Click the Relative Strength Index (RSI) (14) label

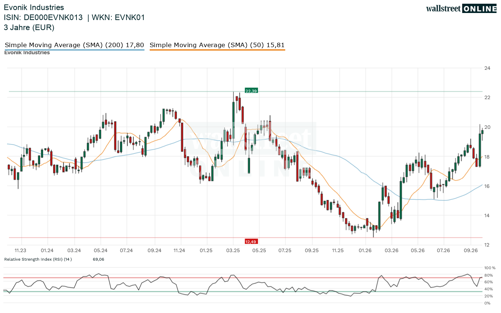38,259
